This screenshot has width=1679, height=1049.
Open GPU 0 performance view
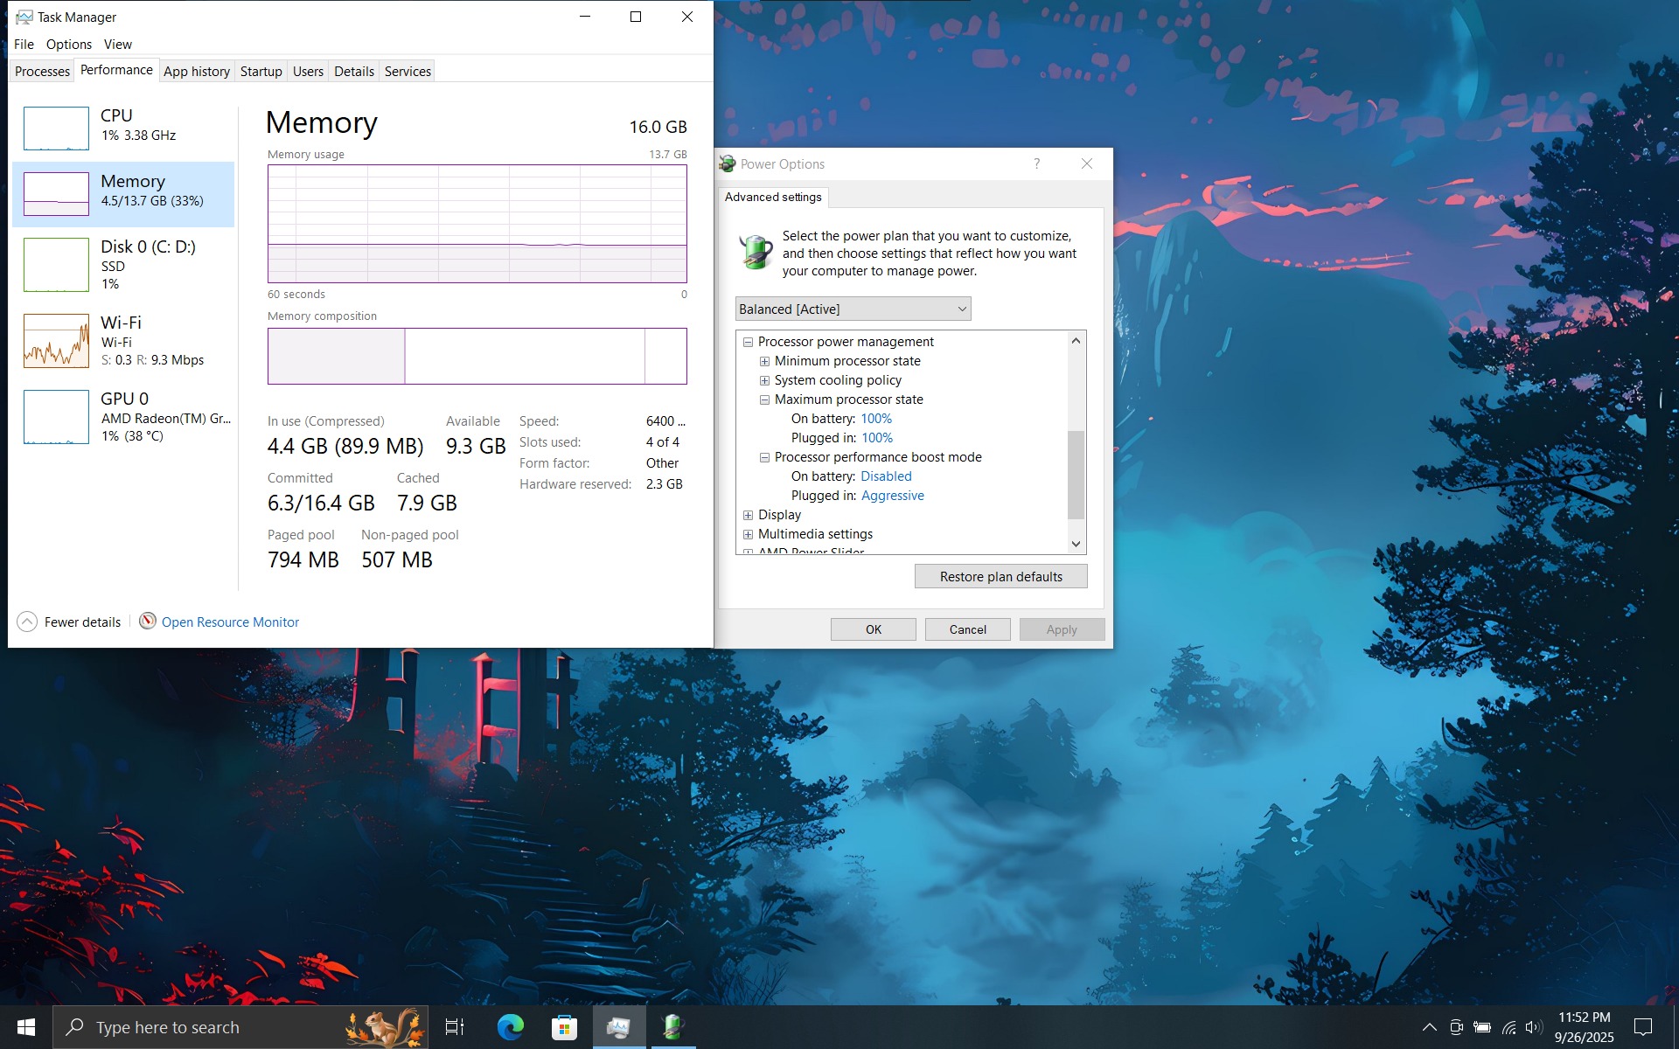[x=123, y=417]
